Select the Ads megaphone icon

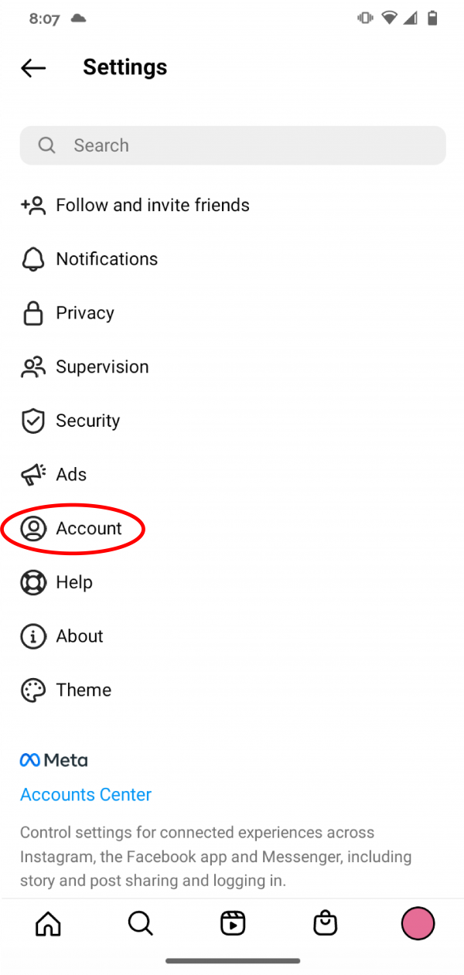(x=33, y=474)
